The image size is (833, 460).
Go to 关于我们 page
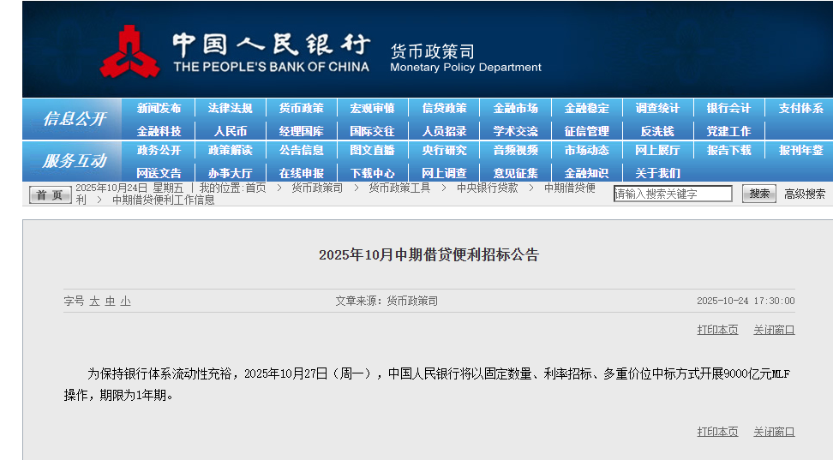click(x=657, y=173)
